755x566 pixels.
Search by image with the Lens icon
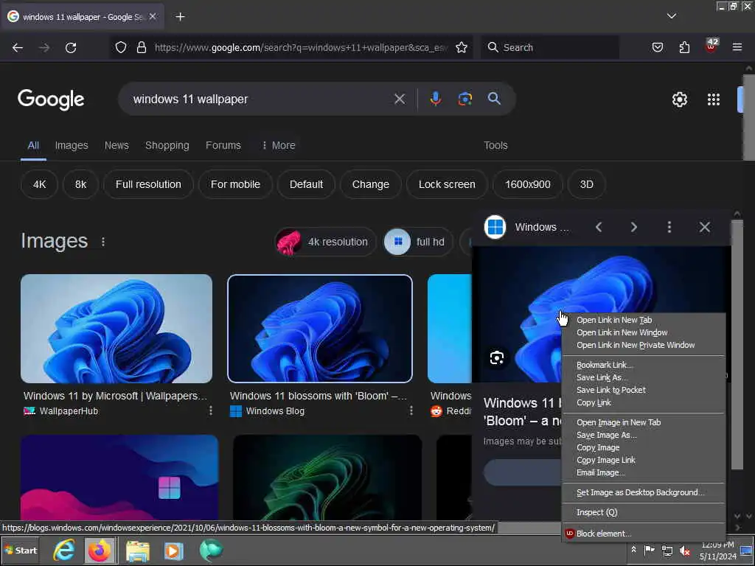(465, 99)
